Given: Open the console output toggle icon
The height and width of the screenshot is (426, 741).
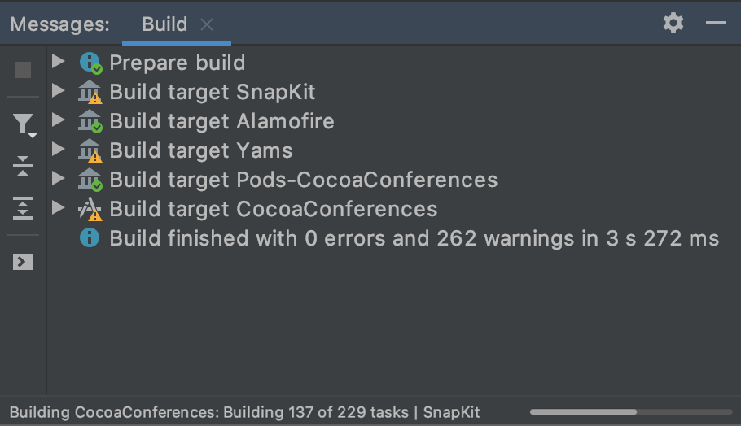Looking at the screenshot, I should [23, 262].
